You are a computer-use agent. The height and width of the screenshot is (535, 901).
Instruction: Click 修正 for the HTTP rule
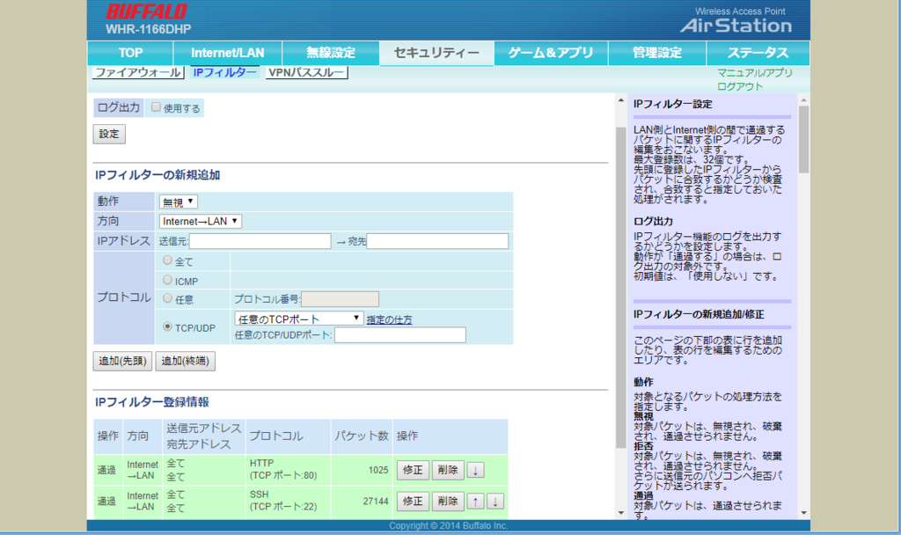tap(413, 470)
